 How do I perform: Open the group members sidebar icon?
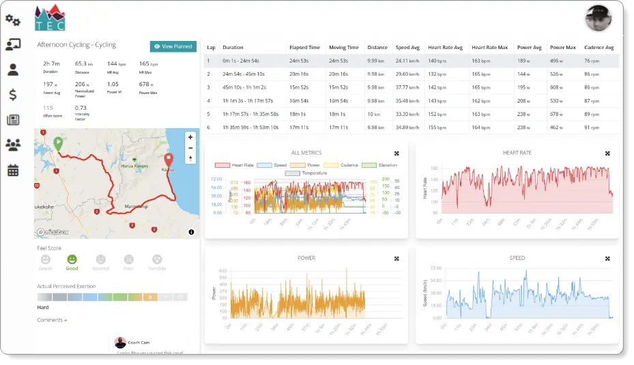coord(12,145)
